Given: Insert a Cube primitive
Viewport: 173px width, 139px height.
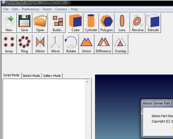Looking at the screenshot, I should click(76, 23).
